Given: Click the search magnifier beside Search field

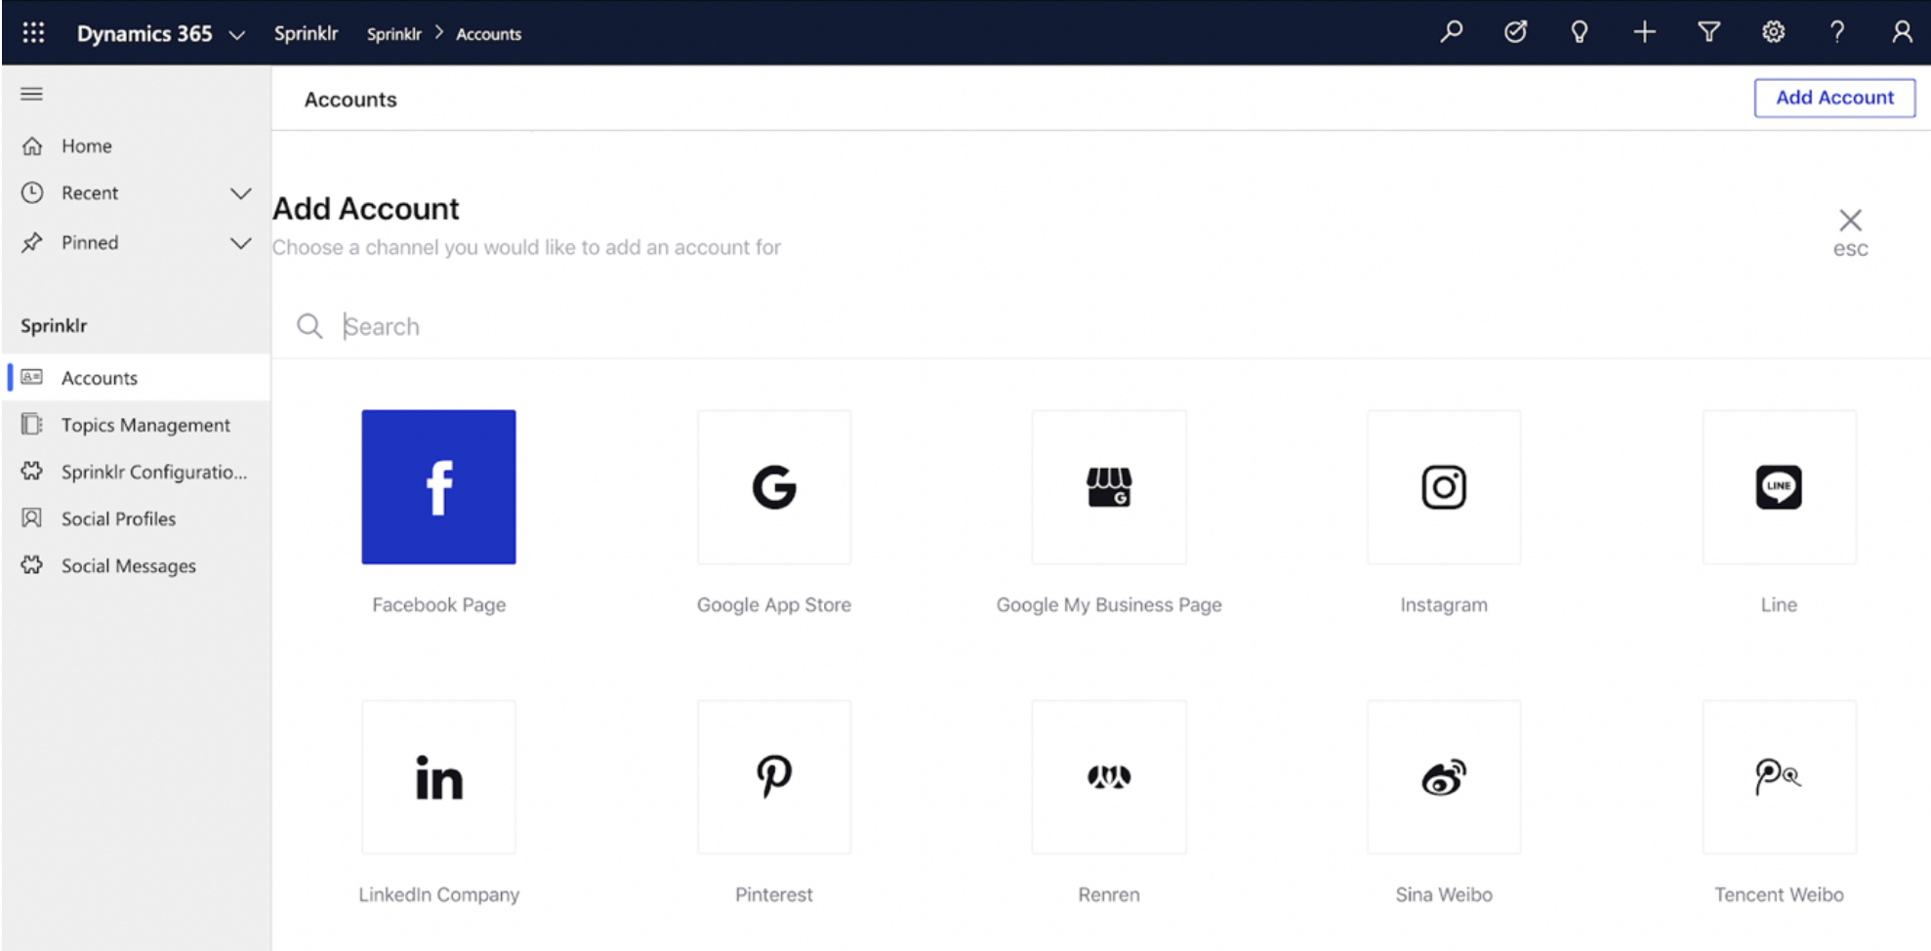Looking at the screenshot, I should pos(309,326).
